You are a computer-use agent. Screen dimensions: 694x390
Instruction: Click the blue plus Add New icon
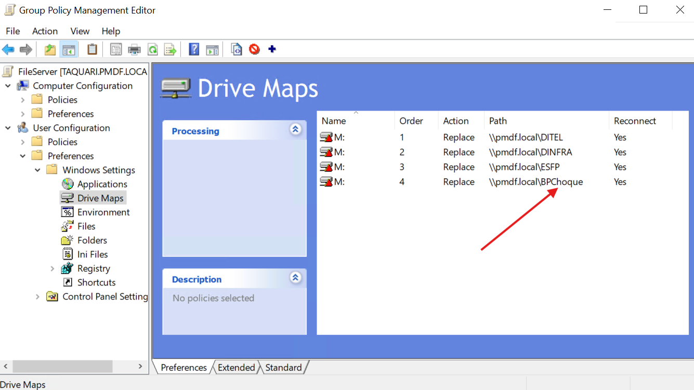coord(272,49)
